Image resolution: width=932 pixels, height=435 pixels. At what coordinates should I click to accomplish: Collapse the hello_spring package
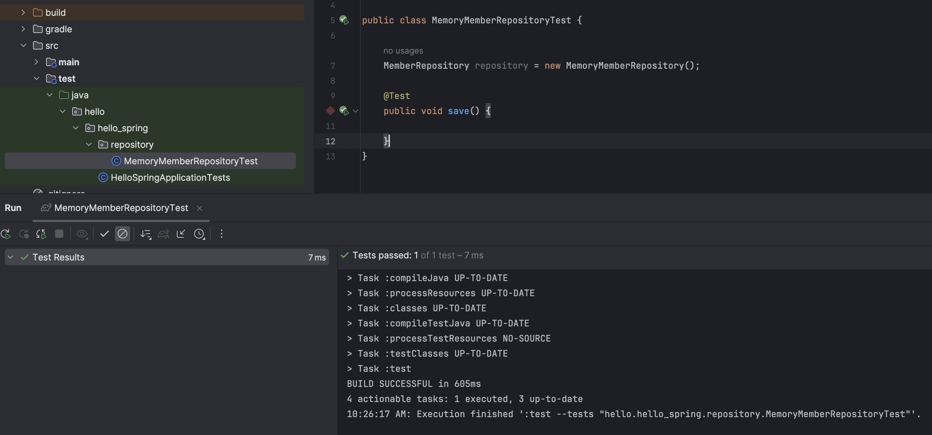coord(76,128)
